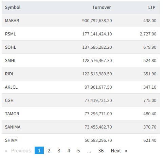The height and width of the screenshot is (165, 165).
Task: Select the SANIMA symbol
Action: (x=13, y=127)
